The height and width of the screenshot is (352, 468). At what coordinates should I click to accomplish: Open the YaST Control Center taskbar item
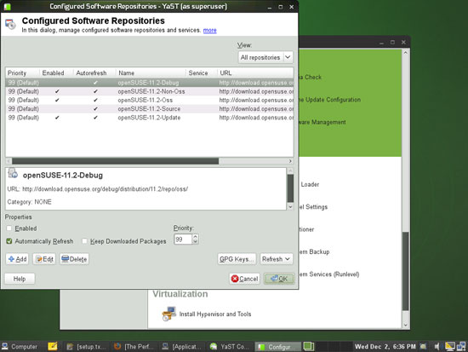(x=229, y=347)
